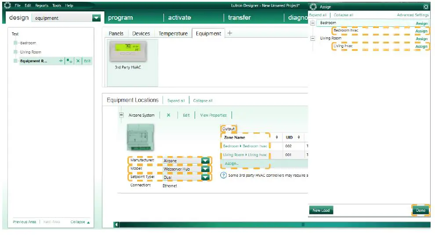Viewport: 435px width, 235px height.
Task: Sort by UID column arrow
Action: [298, 137]
